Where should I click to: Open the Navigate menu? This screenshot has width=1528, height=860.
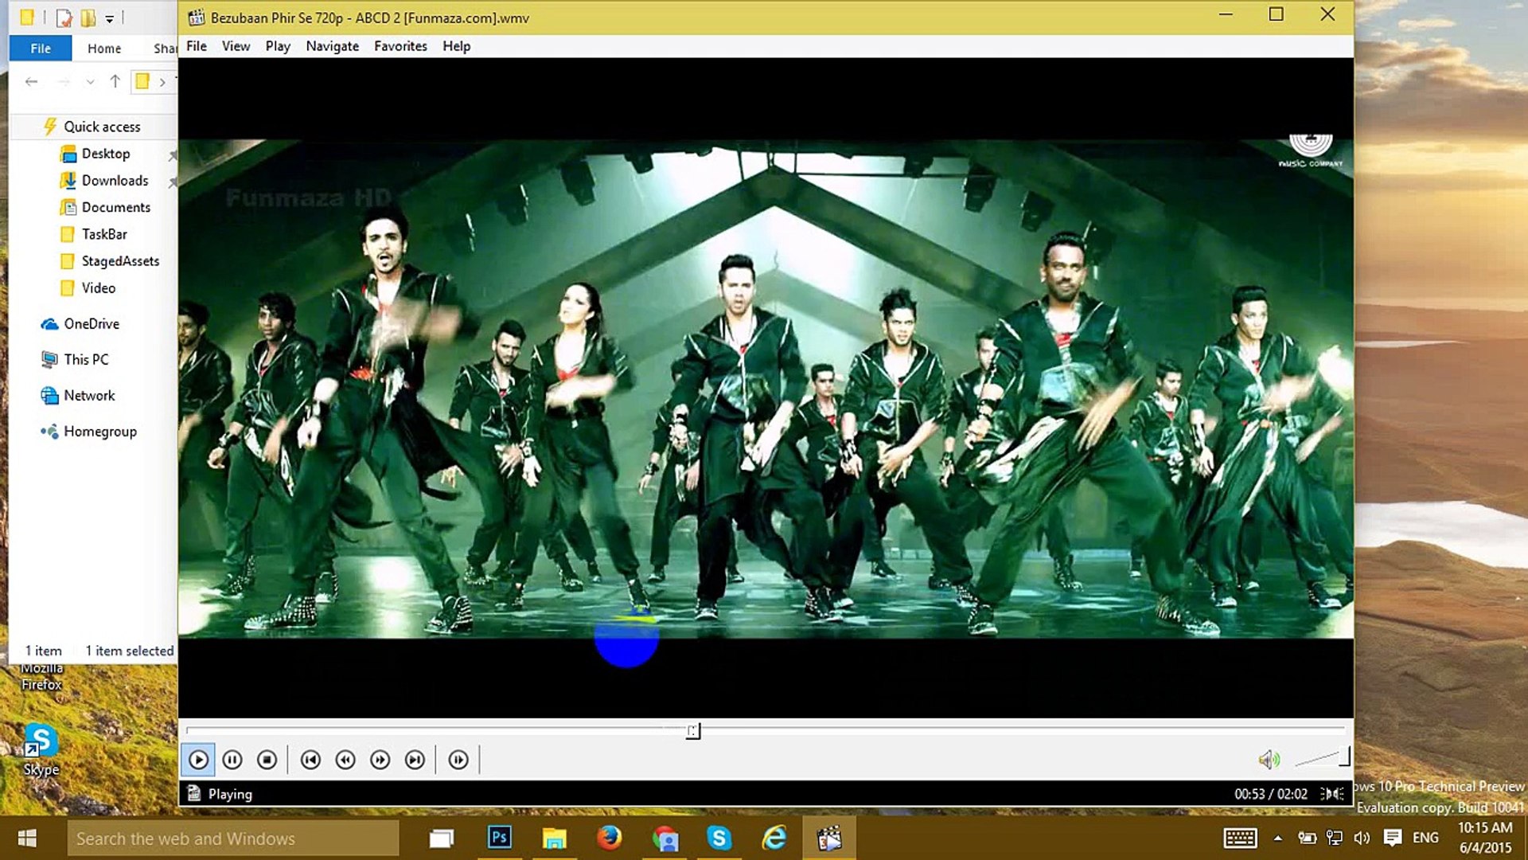pos(332,46)
